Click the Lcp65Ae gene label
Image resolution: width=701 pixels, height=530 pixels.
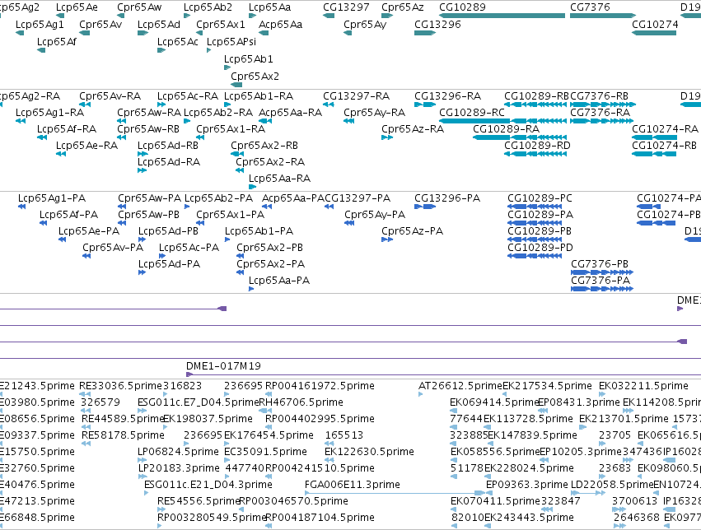tap(77, 7)
